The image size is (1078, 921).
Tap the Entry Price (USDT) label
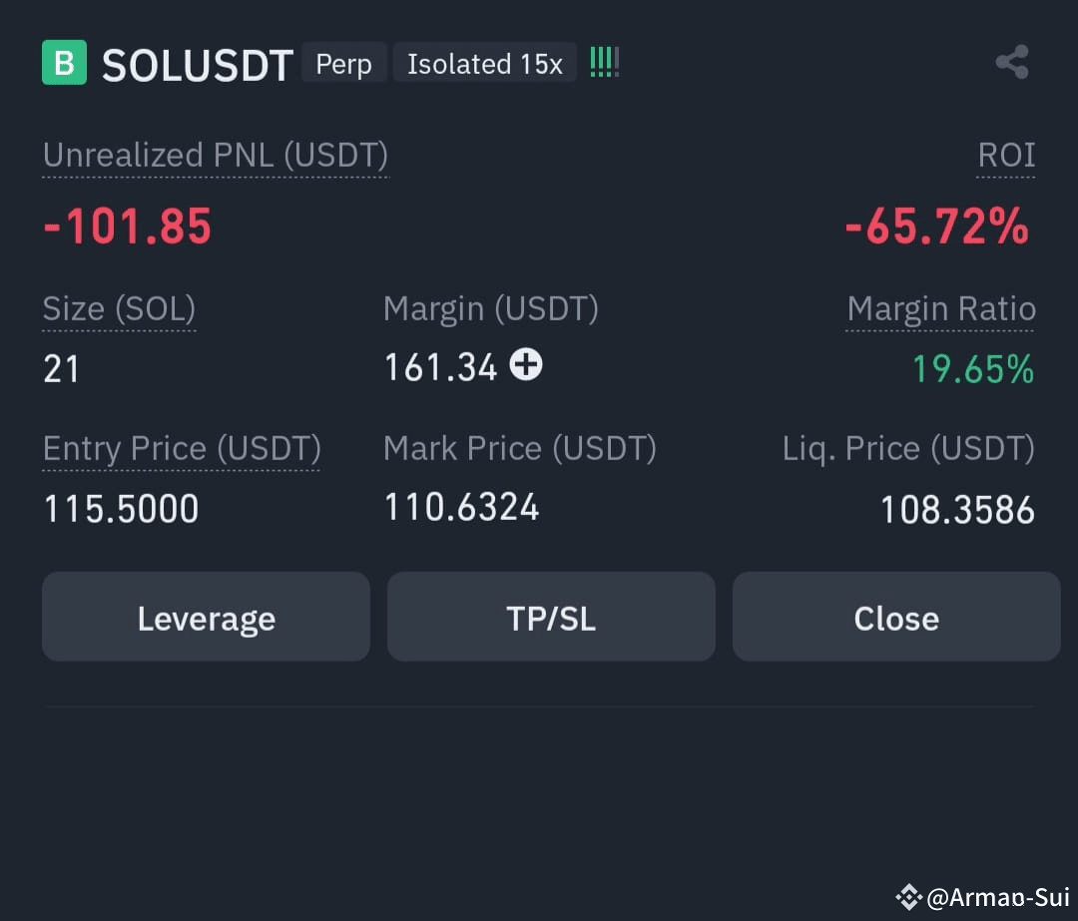(182, 449)
